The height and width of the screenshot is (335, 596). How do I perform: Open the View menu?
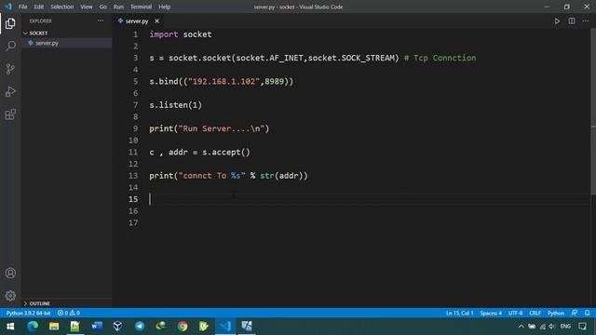(x=87, y=7)
